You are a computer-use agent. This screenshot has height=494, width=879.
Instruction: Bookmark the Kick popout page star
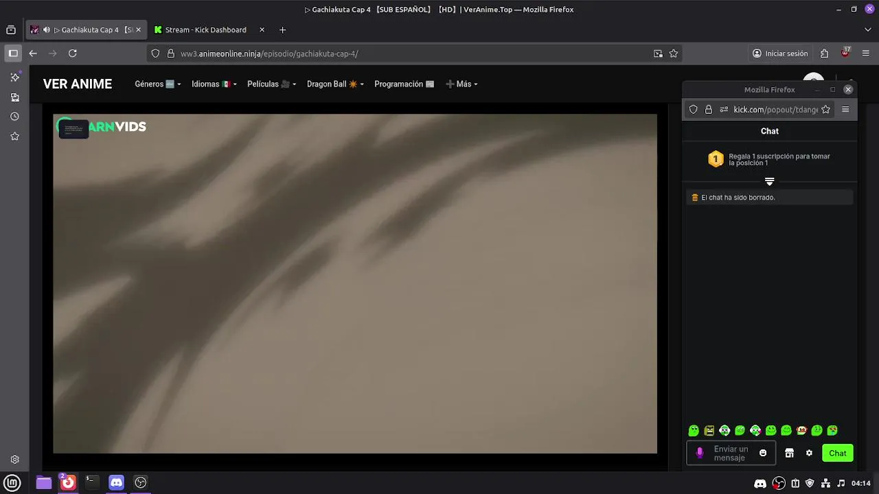click(x=826, y=109)
